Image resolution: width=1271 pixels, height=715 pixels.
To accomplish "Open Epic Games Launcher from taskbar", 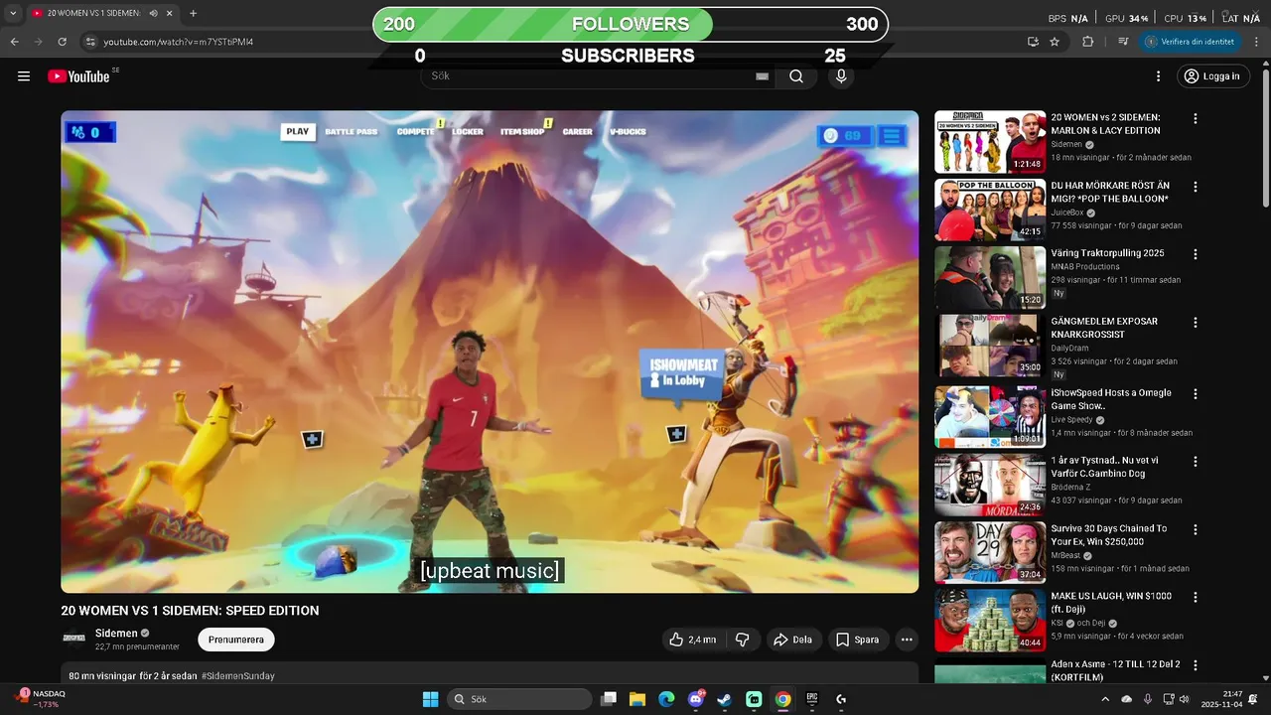I will [811, 699].
